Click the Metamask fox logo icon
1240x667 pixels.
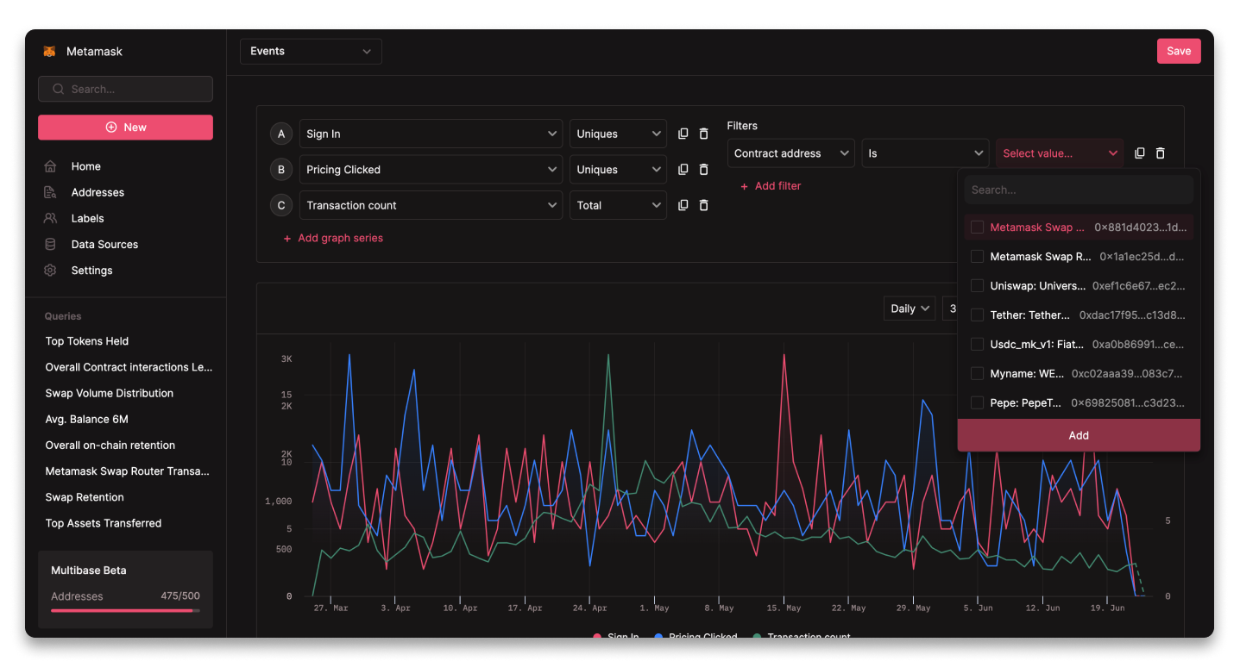[50, 52]
